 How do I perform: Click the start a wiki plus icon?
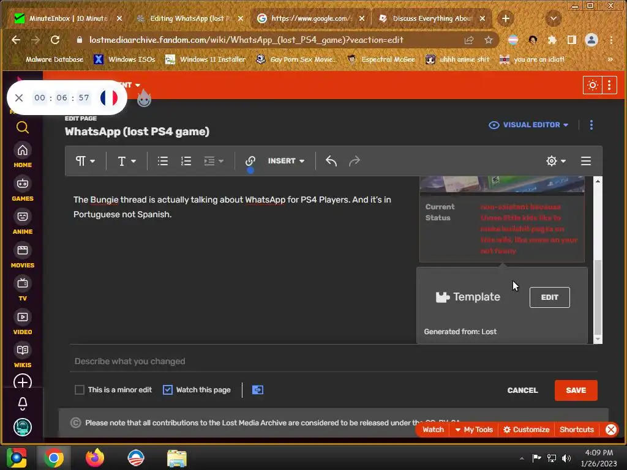tap(23, 382)
